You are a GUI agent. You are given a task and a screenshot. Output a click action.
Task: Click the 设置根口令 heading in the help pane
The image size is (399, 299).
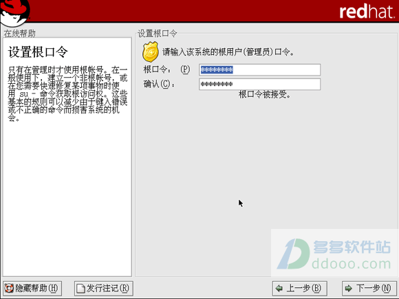point(38,52)
